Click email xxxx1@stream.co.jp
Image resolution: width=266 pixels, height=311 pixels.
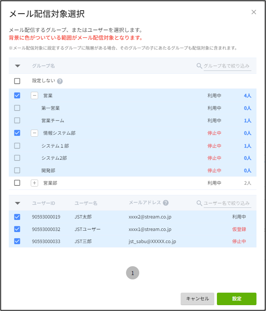click(x=150, y=230)
